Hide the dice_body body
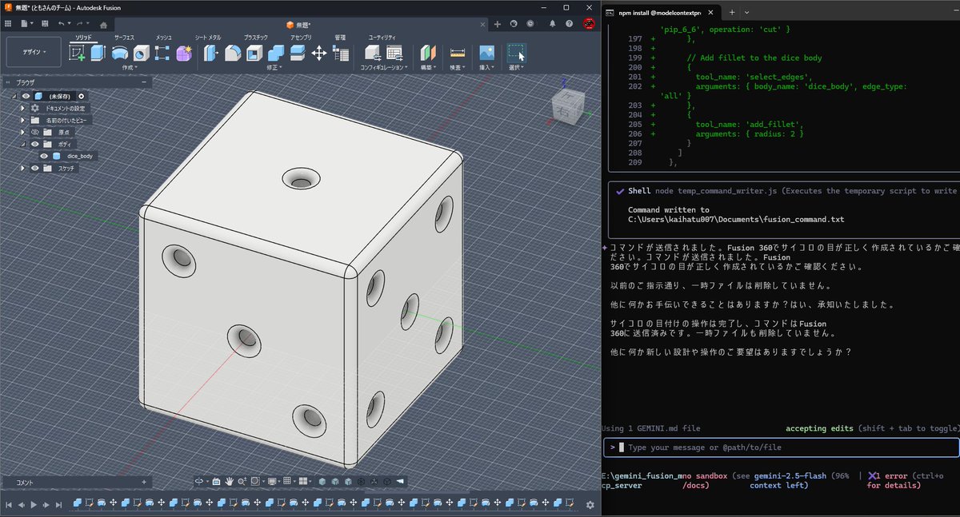Viewport: 960px width, 517px height. click(x=44, y=156)
